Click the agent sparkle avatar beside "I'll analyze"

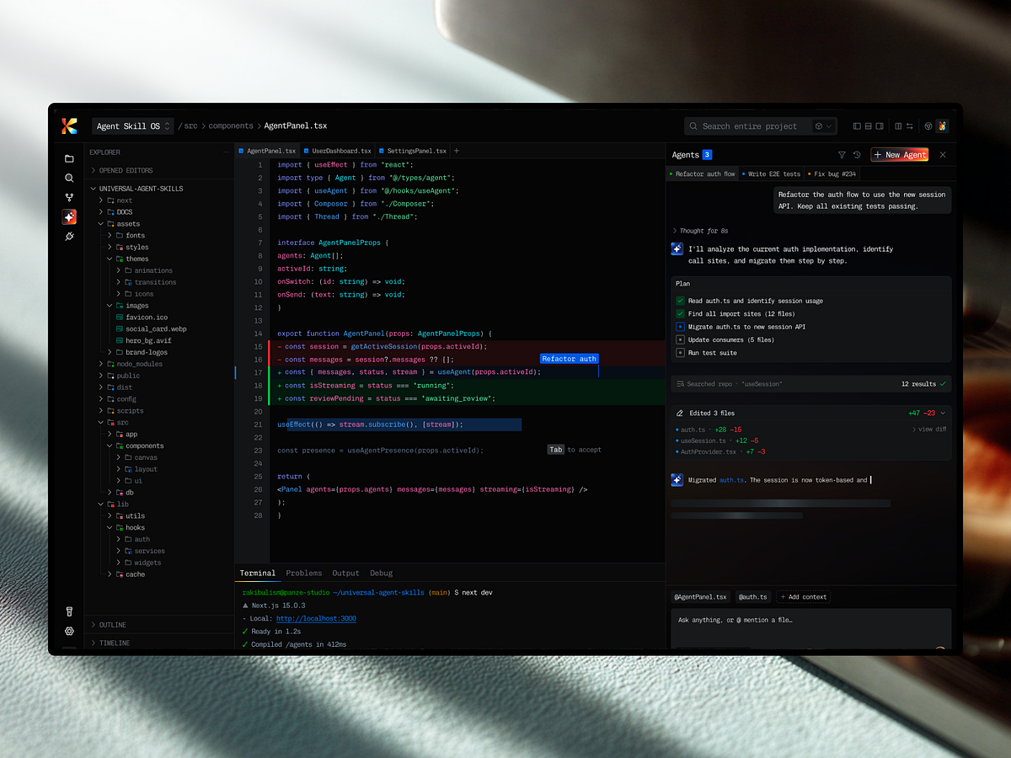(x=677, y=249)
